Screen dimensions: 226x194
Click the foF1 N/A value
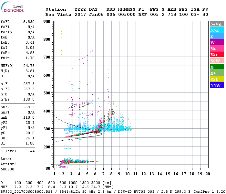pos(31,27)
